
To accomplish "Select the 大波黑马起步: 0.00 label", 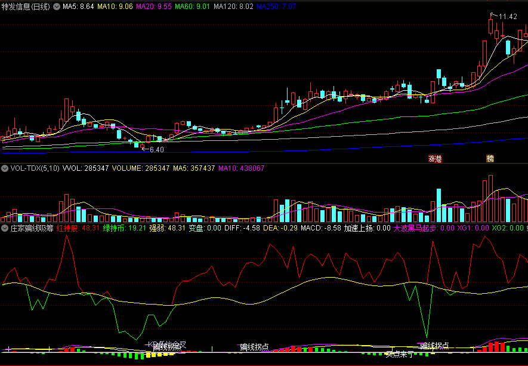I will point(424,228).
